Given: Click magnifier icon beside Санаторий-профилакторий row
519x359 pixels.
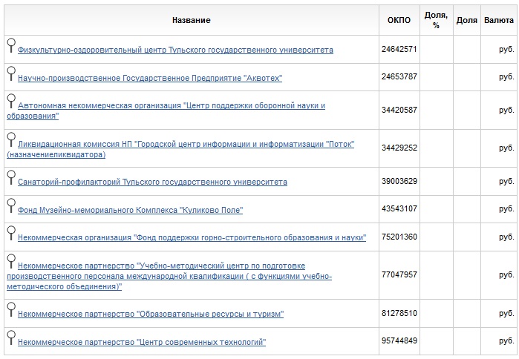Looking at the screenshot, I should (10, 177).
